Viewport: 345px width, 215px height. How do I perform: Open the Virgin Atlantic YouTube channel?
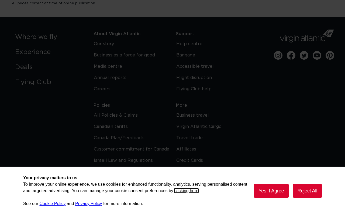coord(317,55)
